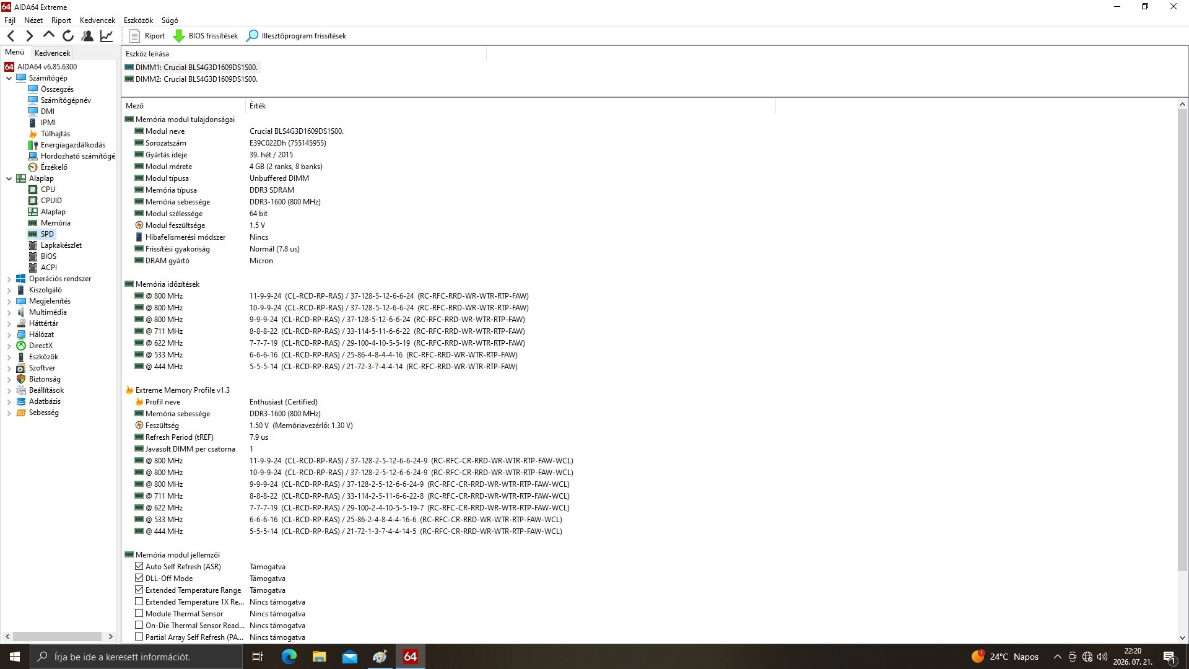Open File Explorer from the taskbar
Viewport: 1189px width, 669px height.
click(x=320, y=657)
